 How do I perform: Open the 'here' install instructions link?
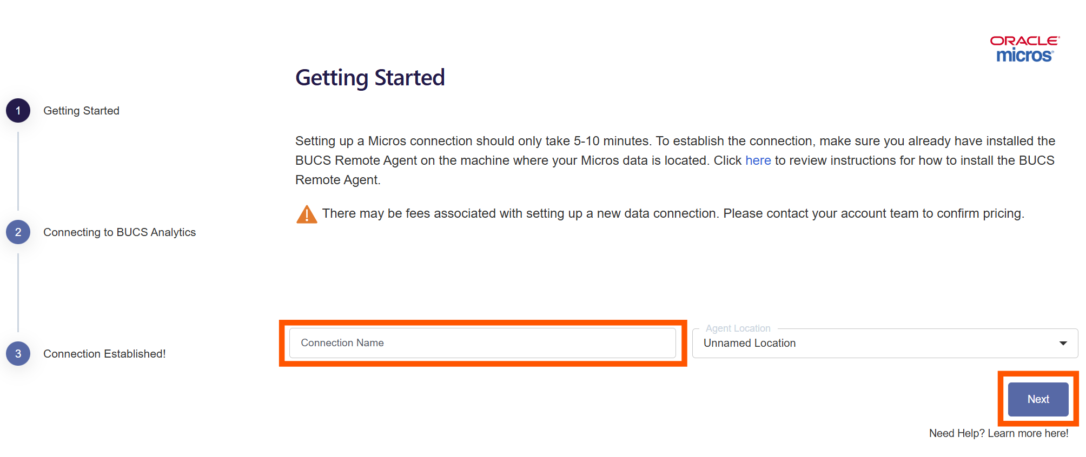[758, 160]
